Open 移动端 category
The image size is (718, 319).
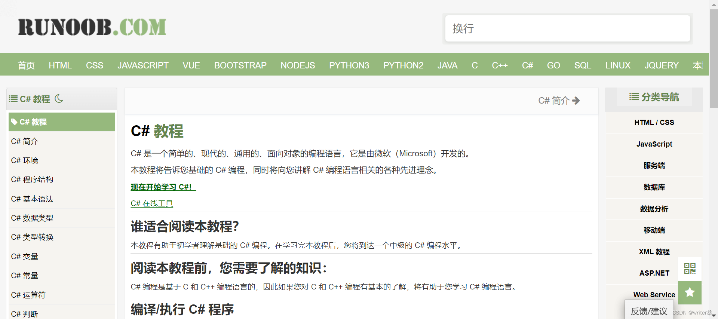pyautogui.click(x=654, y=230)
